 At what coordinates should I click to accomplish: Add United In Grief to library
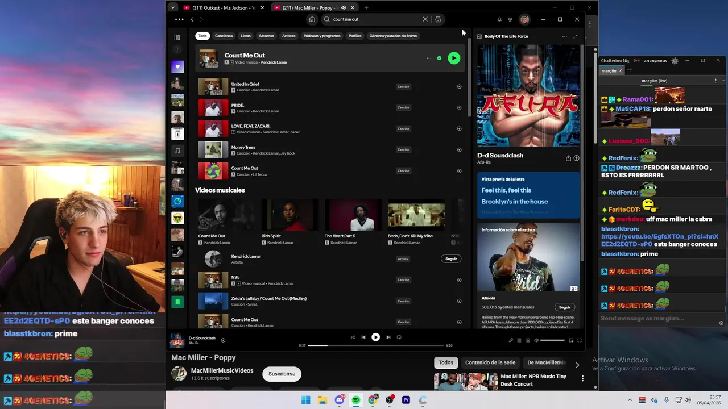coord(459,87)
